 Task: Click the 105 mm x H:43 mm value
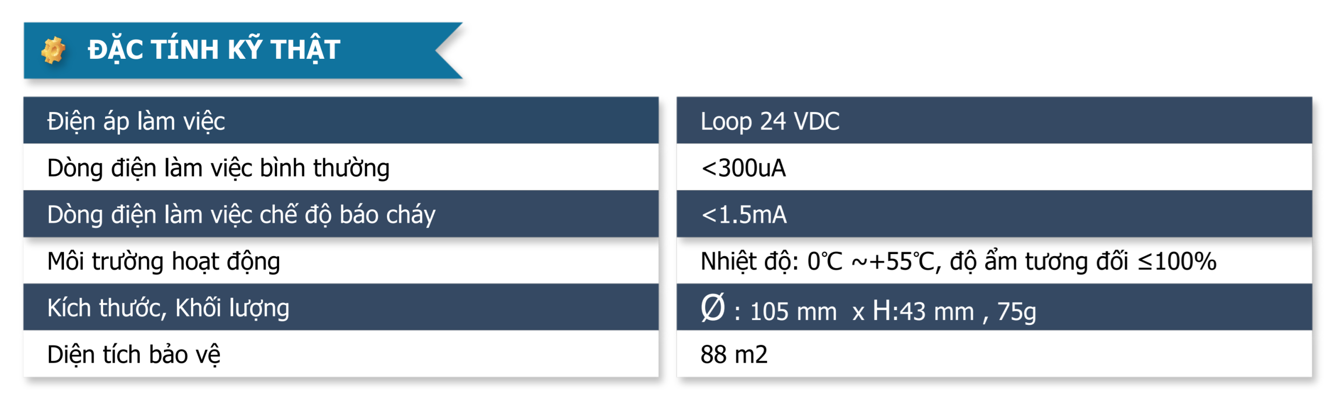pyautogui.click(x=862, y=312)
